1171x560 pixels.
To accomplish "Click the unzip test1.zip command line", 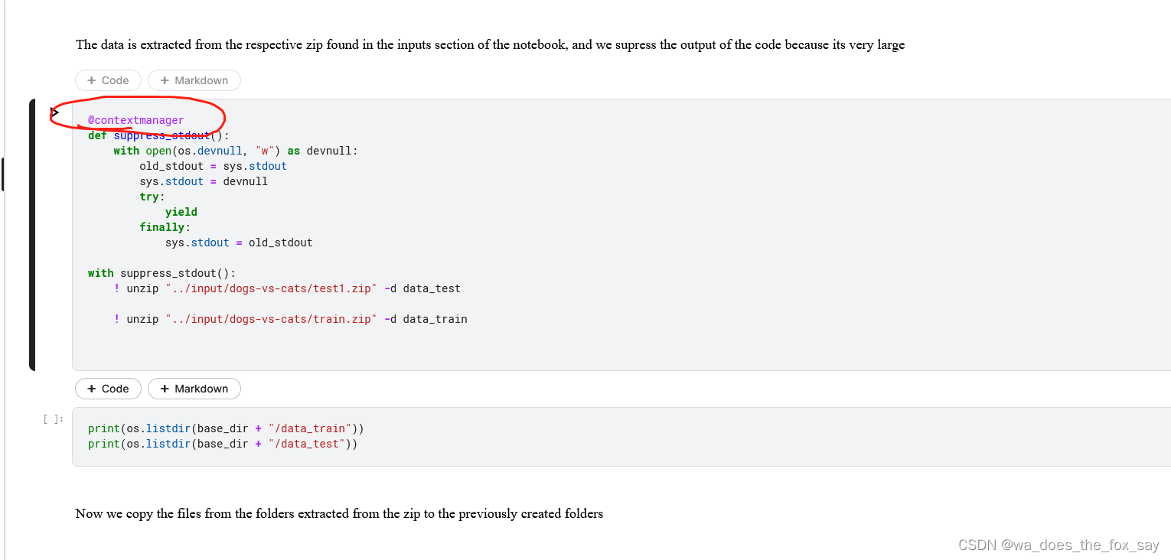I will [x=287, y=288].
